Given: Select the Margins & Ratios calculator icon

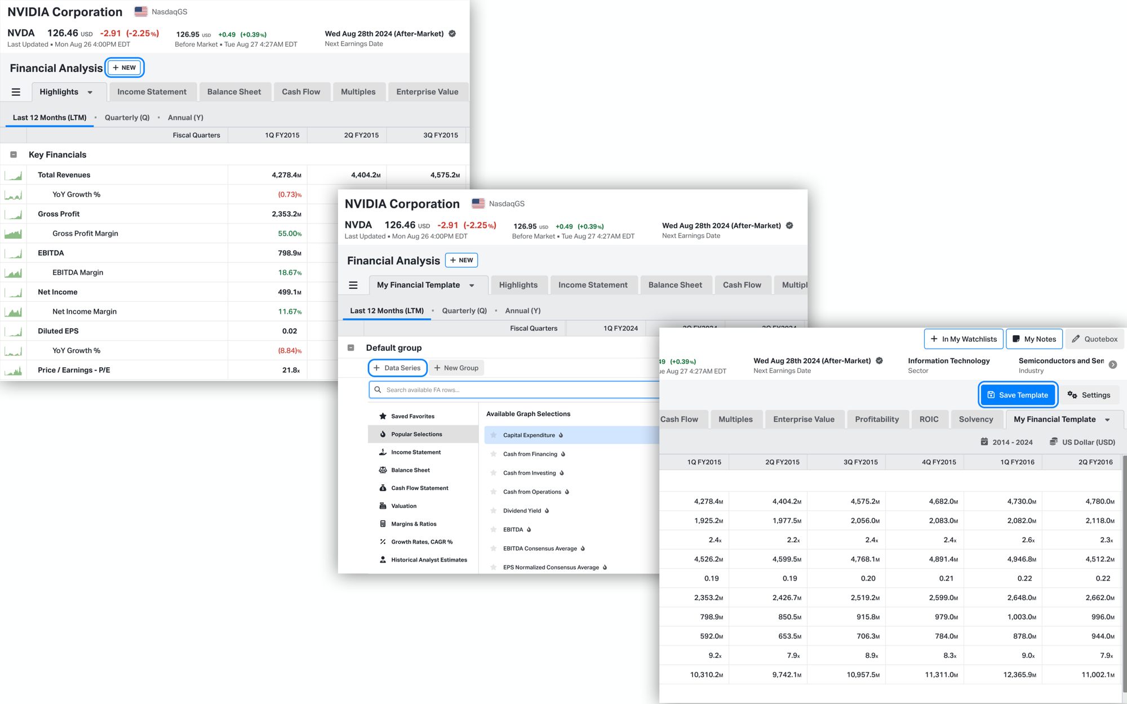Looking at the screenshot, I should [382, 524].
